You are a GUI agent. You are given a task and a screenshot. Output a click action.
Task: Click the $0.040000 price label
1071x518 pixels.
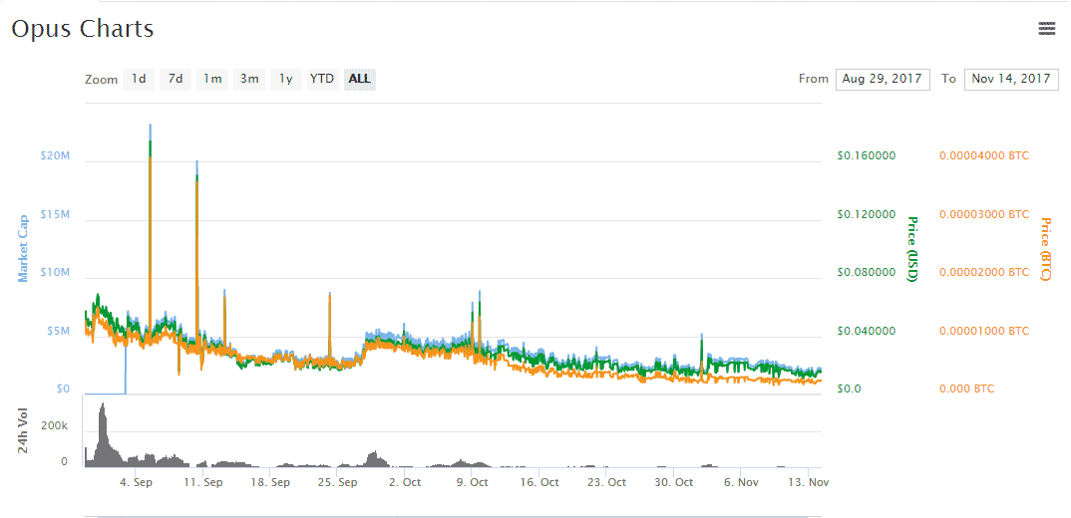pyautogui.click(x=867, y=331)
